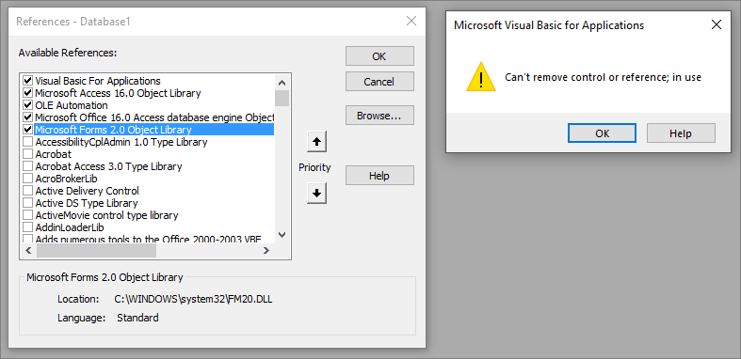This screenshot has width=741, height=359.
Task: Tick AccessibilityCplAdmin 1.0 Type Library checkbox
Action: point(27,142)
